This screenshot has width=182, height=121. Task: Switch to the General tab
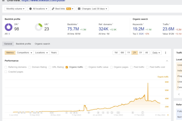8,44
